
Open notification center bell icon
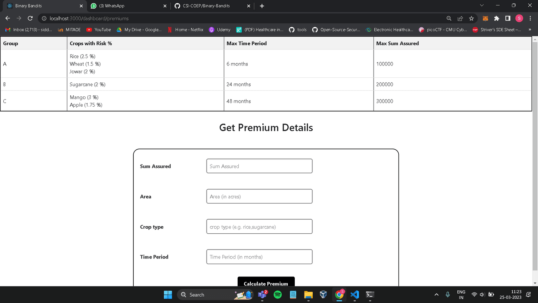click(529, 295)
